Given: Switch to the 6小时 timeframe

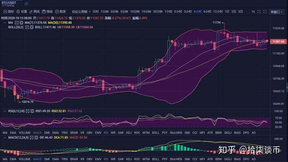Looking at the screenshot, I should coord(207,12).
